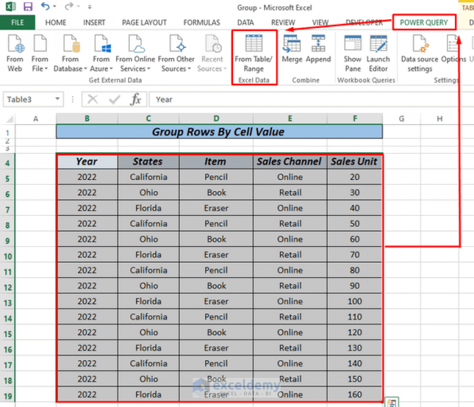
Task: Select column B header
Action: tap(87, 119)
